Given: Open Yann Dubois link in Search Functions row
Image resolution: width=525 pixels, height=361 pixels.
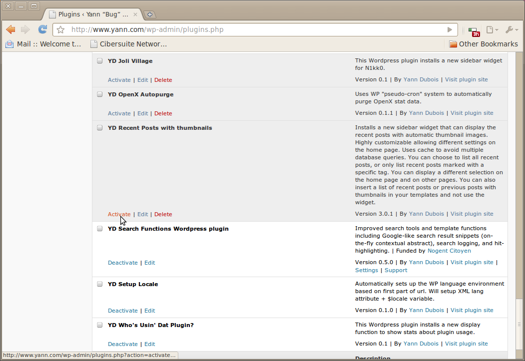Looking at the screenshot, I should 427,262.
